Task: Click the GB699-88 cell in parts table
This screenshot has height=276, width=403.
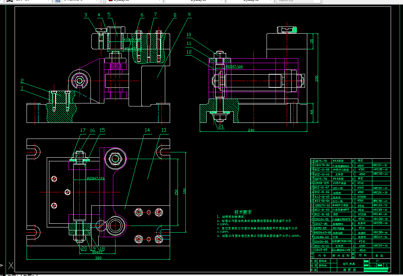Action: click(321, 237)
